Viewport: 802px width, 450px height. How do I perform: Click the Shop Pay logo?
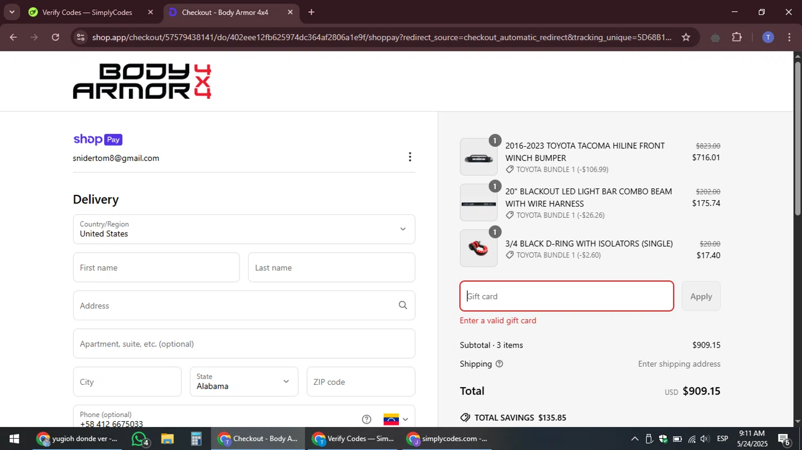[98, 139]
